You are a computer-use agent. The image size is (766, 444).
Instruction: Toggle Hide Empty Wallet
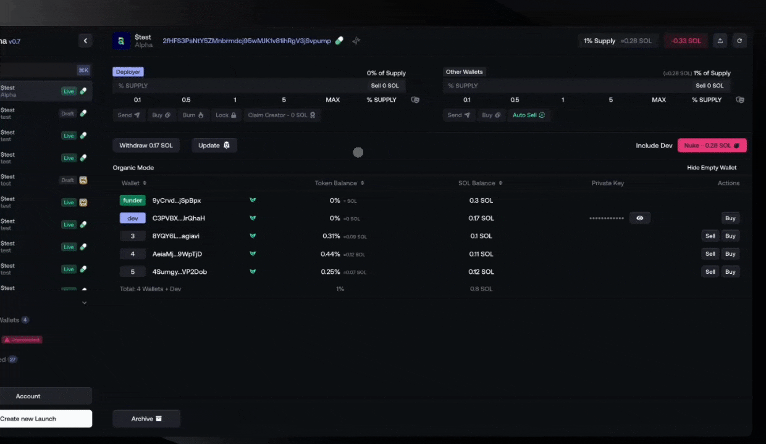pos(712,168)
